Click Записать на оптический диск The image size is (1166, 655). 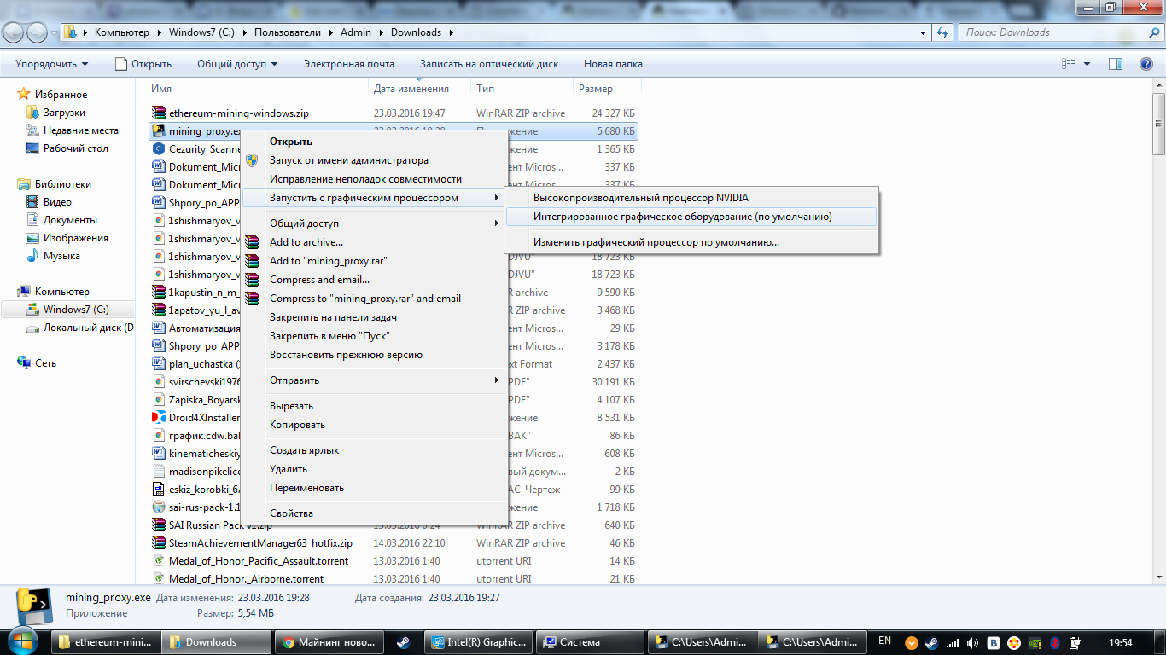[x=489, y=64]
